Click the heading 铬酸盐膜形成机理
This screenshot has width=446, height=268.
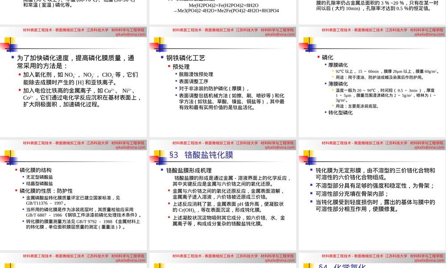(189, 171)
